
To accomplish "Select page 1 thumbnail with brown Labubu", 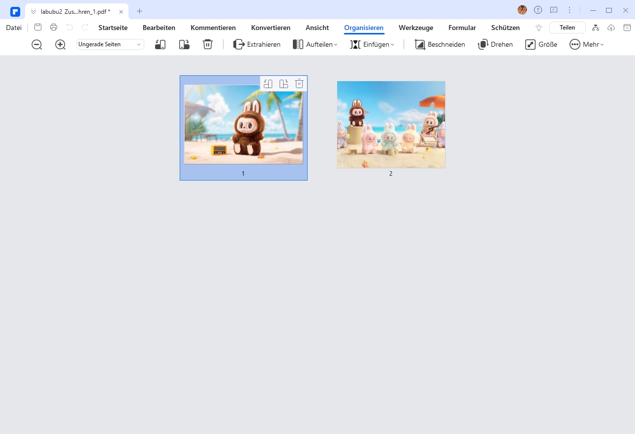I will [x=243, y=124].
